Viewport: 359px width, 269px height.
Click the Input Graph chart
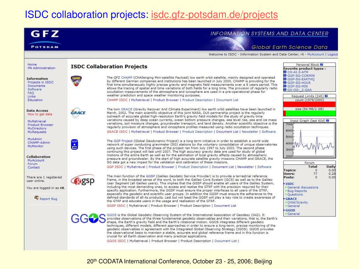[x=310, y=140]
